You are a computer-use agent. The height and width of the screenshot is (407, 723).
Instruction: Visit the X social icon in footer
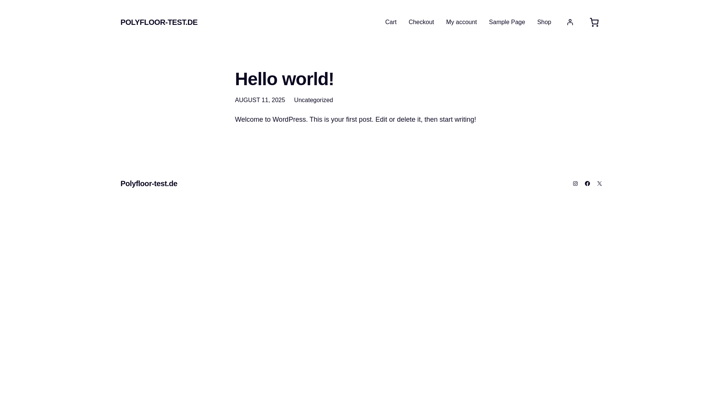coord(599,184)
